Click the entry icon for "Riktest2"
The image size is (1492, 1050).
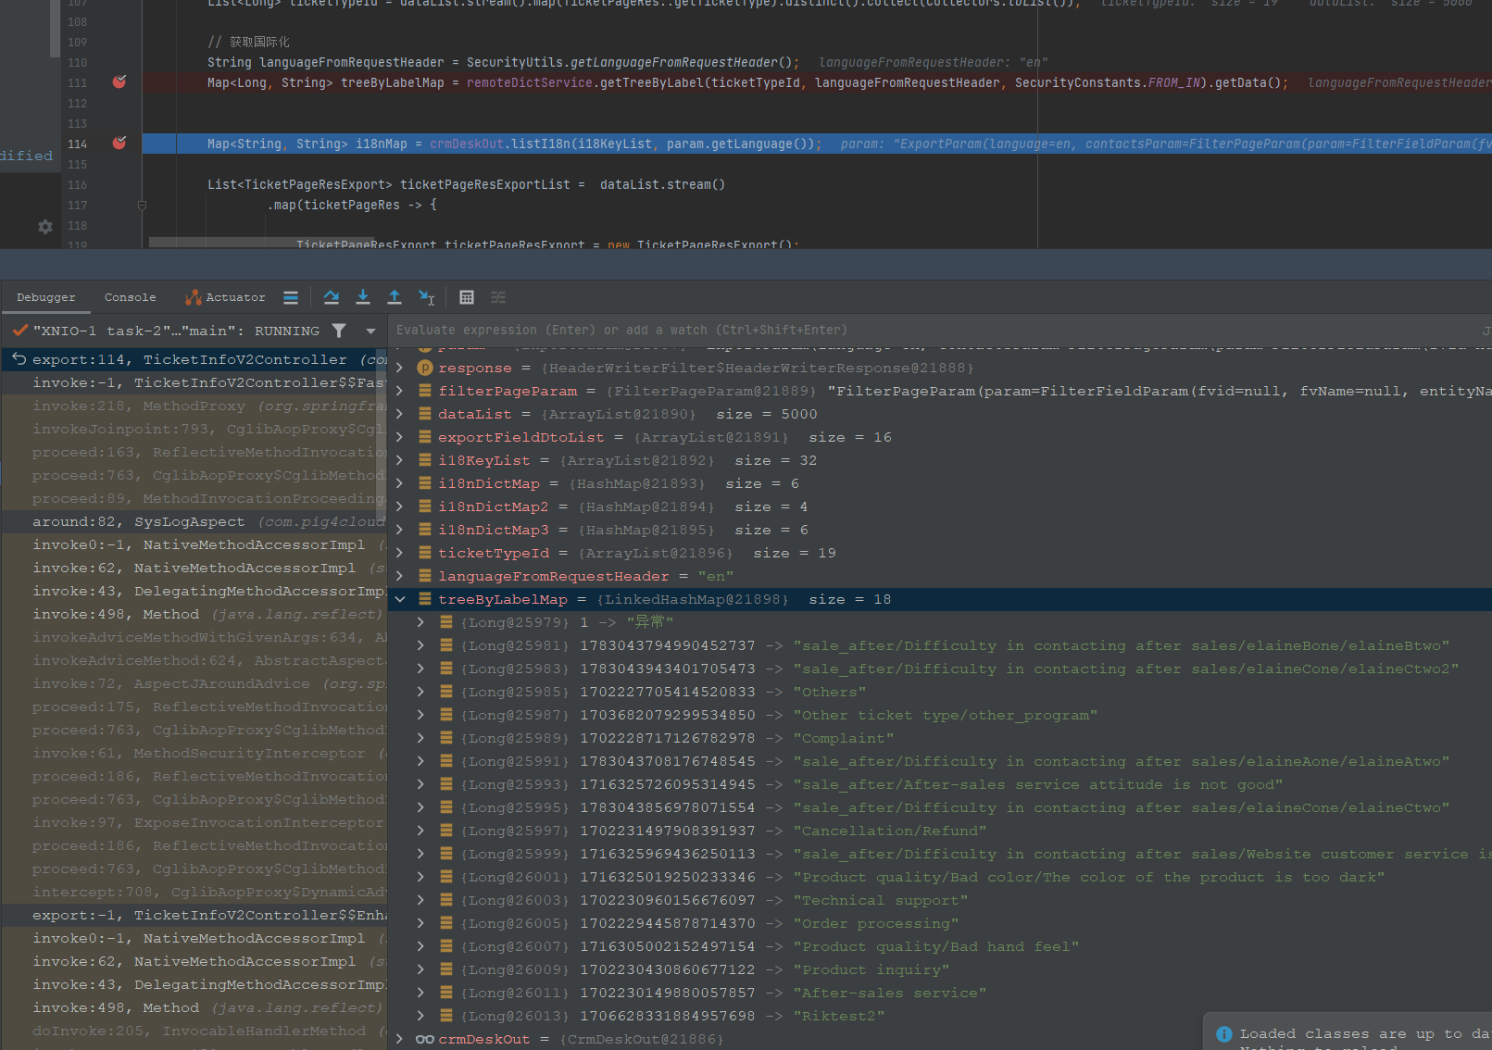click(x=446, y=1016)
